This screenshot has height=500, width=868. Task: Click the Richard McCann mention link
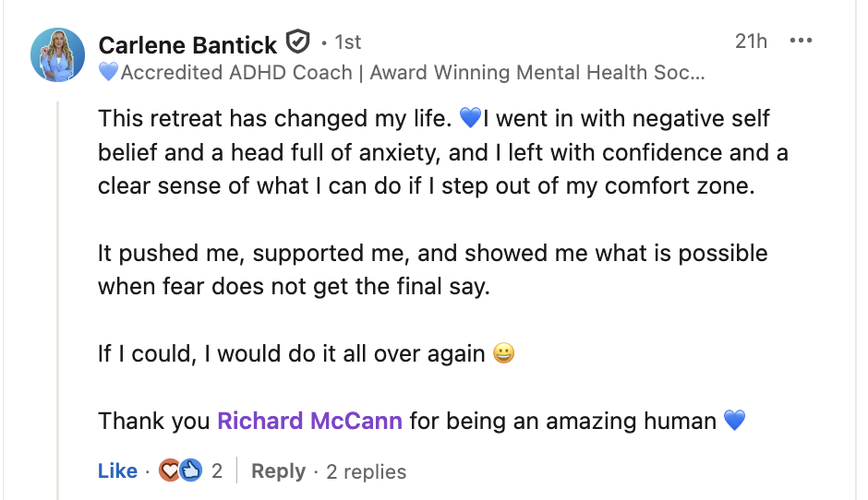(x=309, y=422)
